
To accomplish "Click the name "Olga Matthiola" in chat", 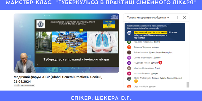I will tap(141, 87).
